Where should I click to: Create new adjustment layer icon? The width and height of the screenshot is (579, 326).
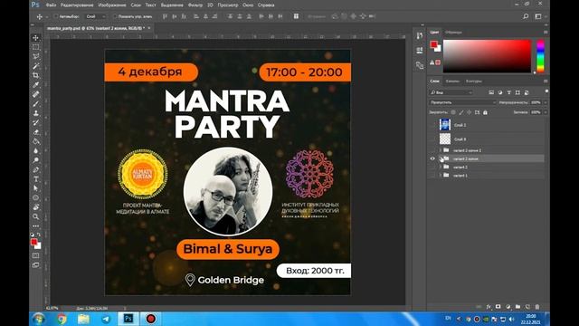point(508,307)
